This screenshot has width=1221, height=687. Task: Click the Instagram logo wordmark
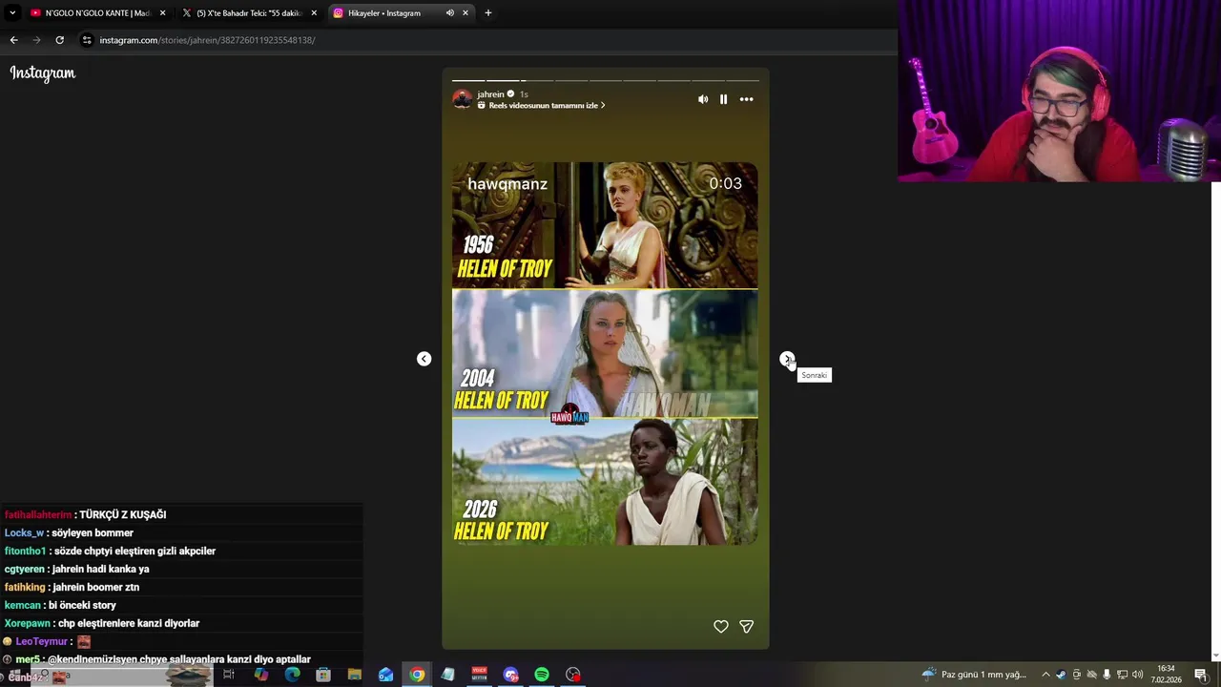click(42, 73)
